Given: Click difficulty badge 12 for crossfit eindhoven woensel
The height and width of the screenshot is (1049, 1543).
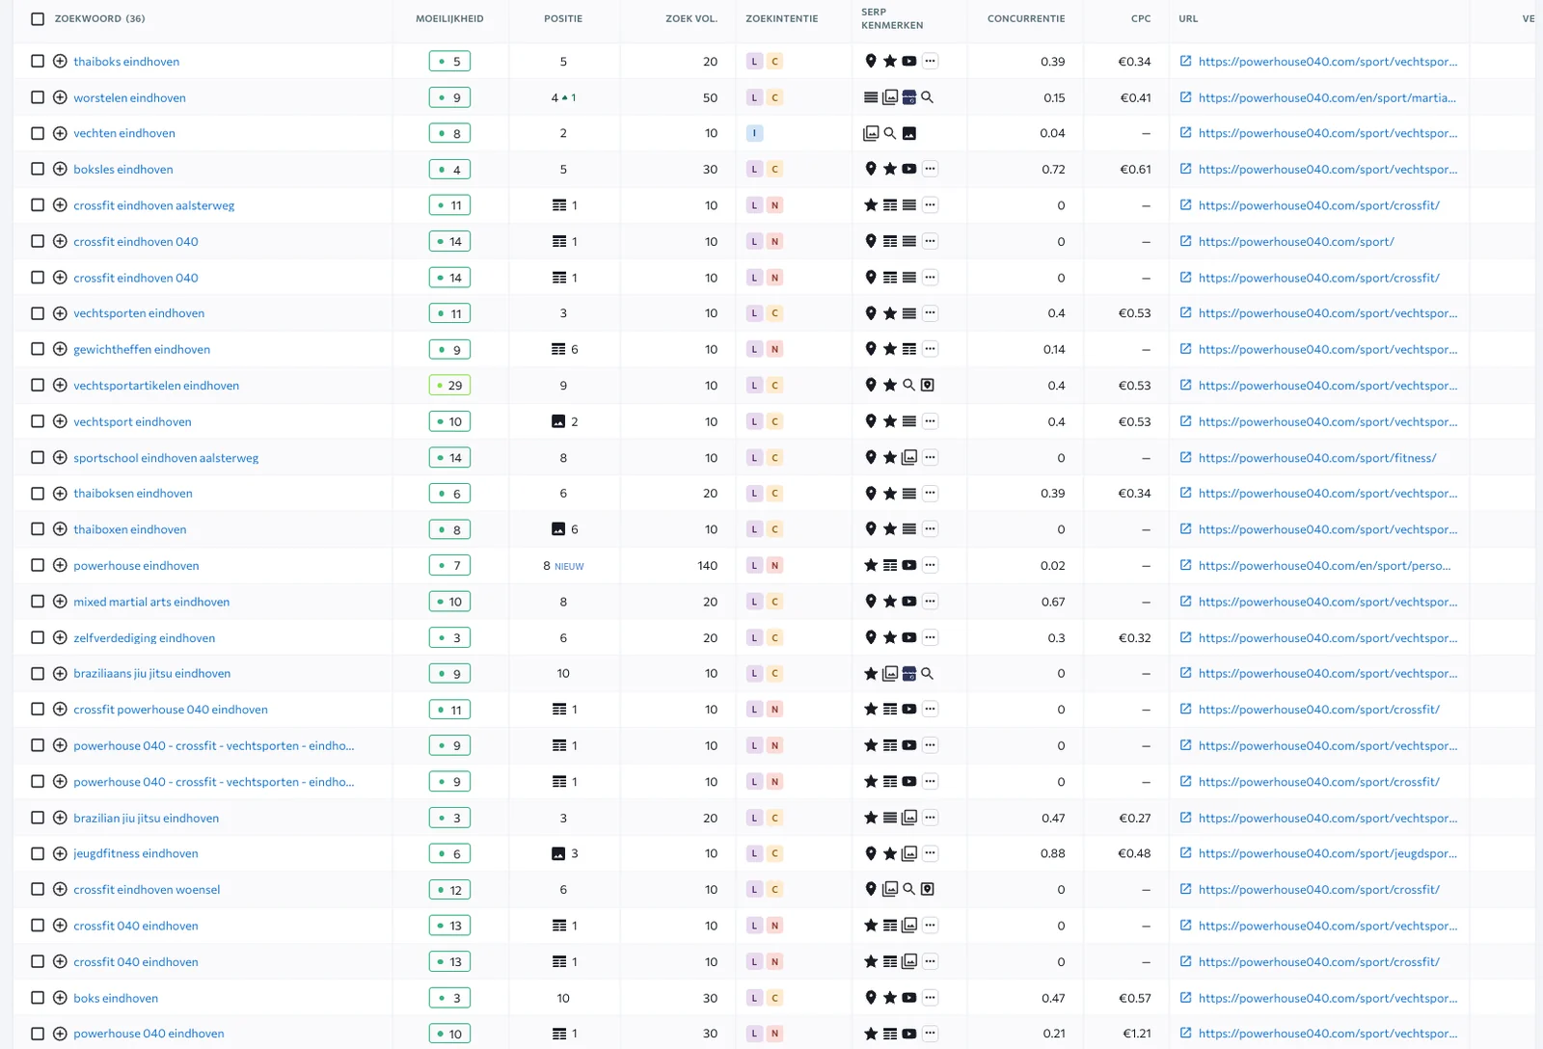Looking at the screenshot, I should click(x=449, y=889).
